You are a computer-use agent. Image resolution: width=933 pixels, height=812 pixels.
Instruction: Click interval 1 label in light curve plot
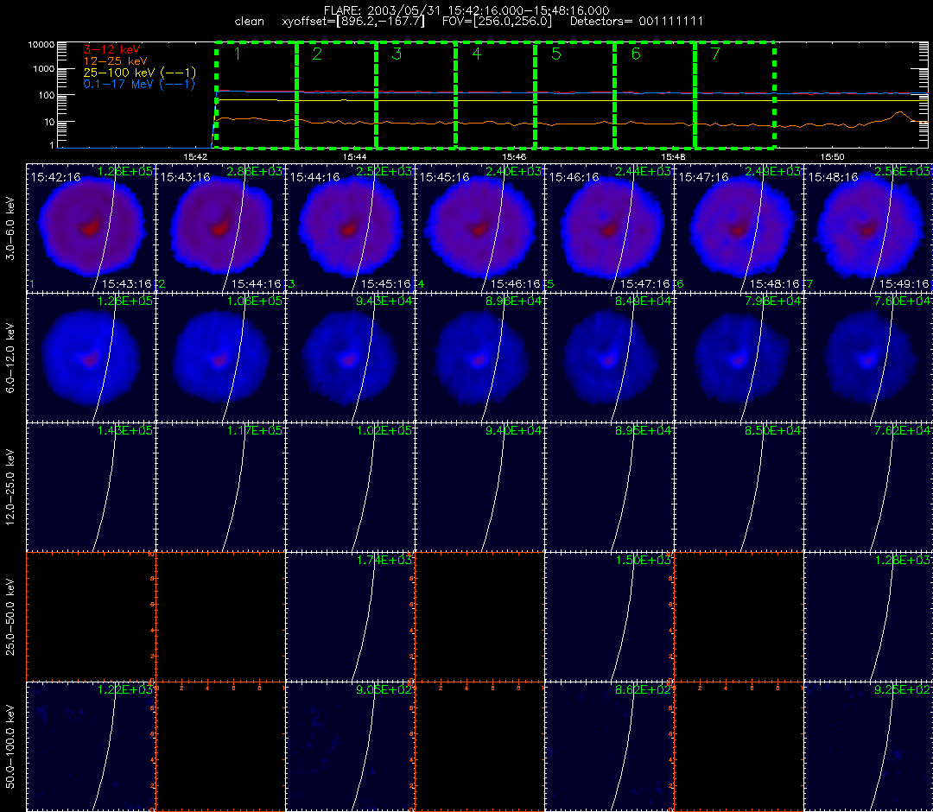(238, 54)
